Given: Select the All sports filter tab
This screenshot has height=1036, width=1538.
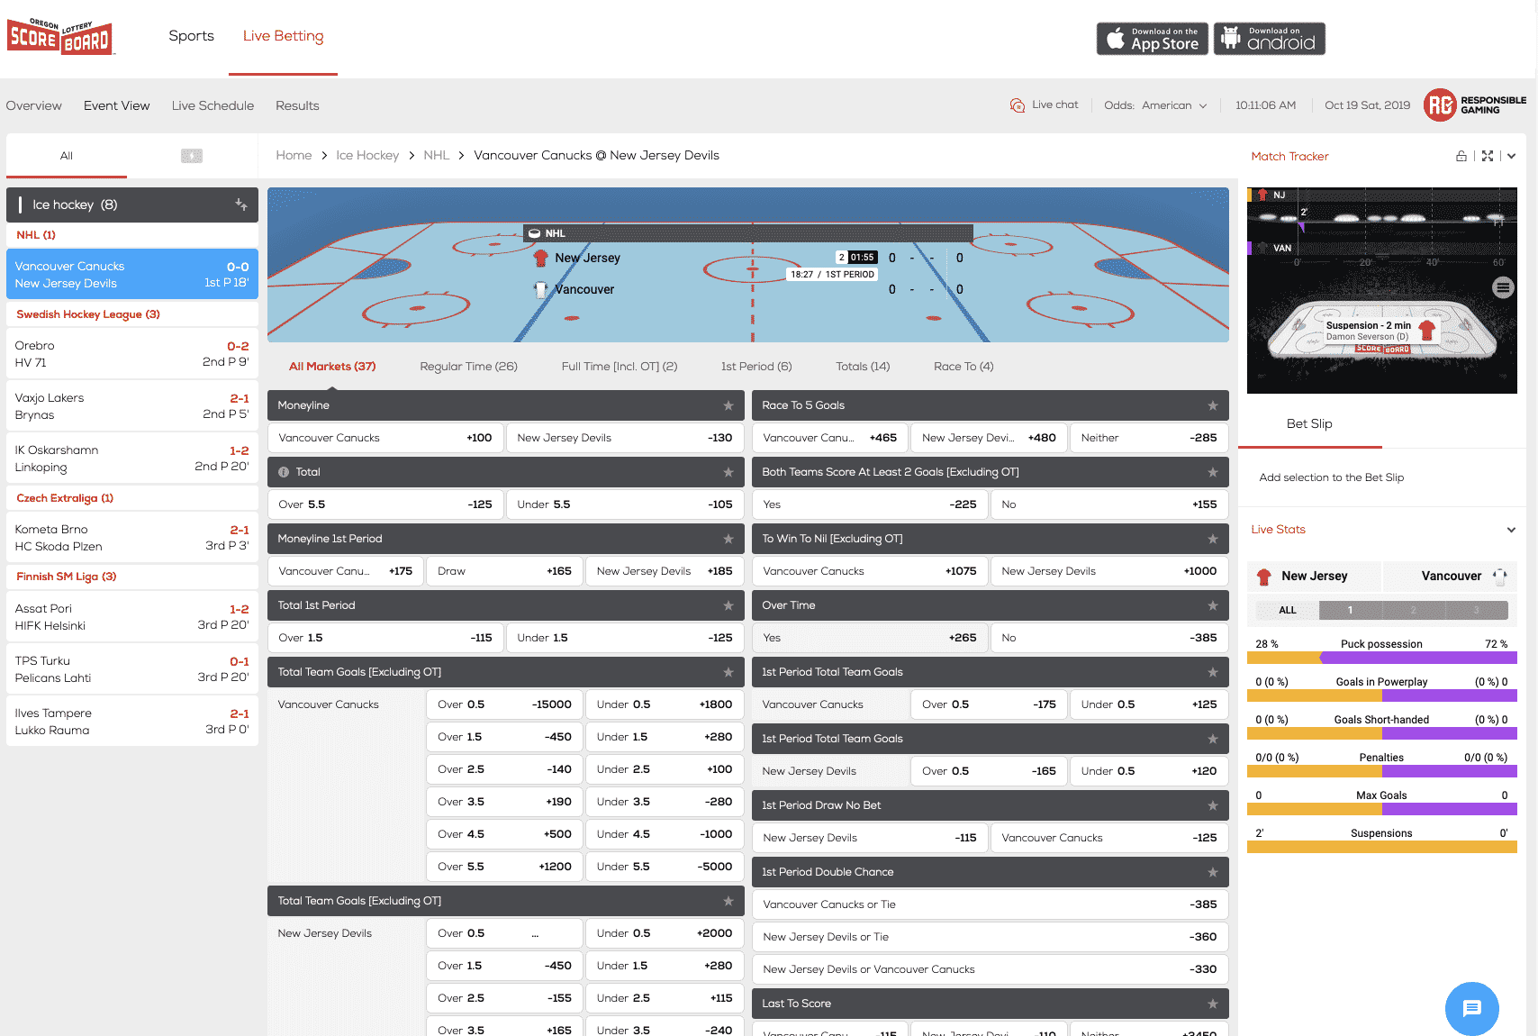Looking at the screenshot, I should [67, 156].
